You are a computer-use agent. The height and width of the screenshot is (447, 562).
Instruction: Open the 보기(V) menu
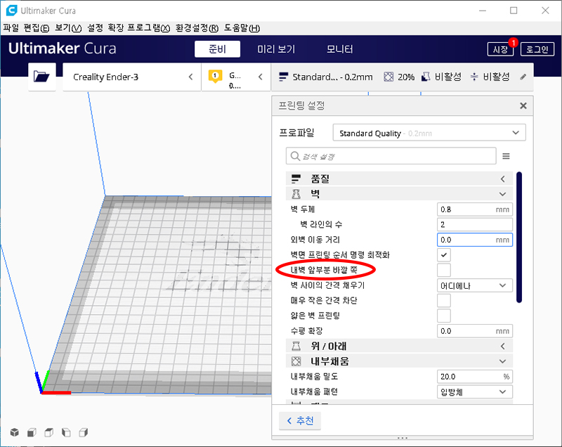tap(68, 28)
